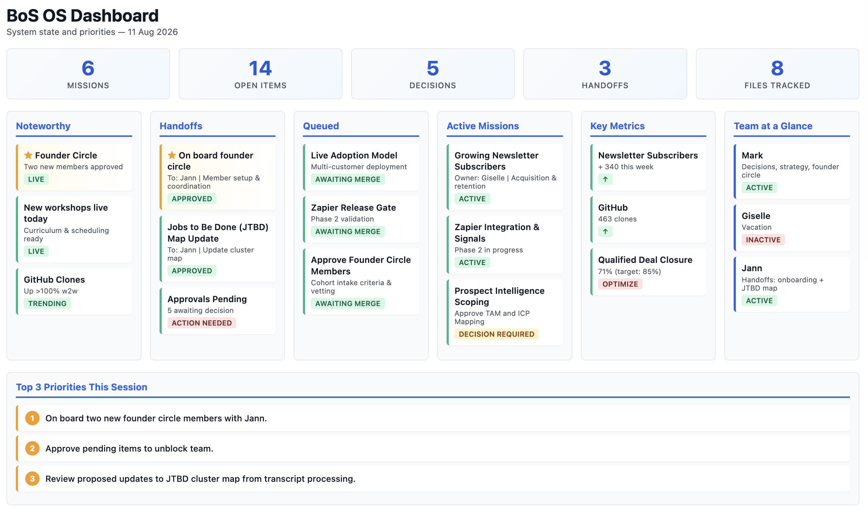Open the Missions stat tile
This screenshot has height=520, width=868.
click(x=88, y=74)
